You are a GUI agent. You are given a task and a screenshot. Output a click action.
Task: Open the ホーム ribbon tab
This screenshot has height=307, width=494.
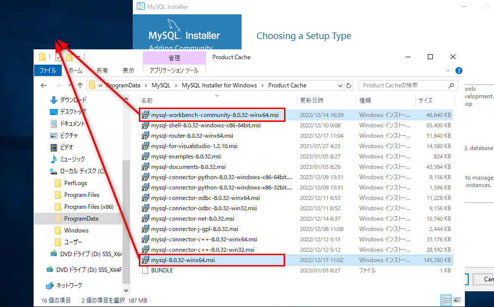click(x=75, y=71)
